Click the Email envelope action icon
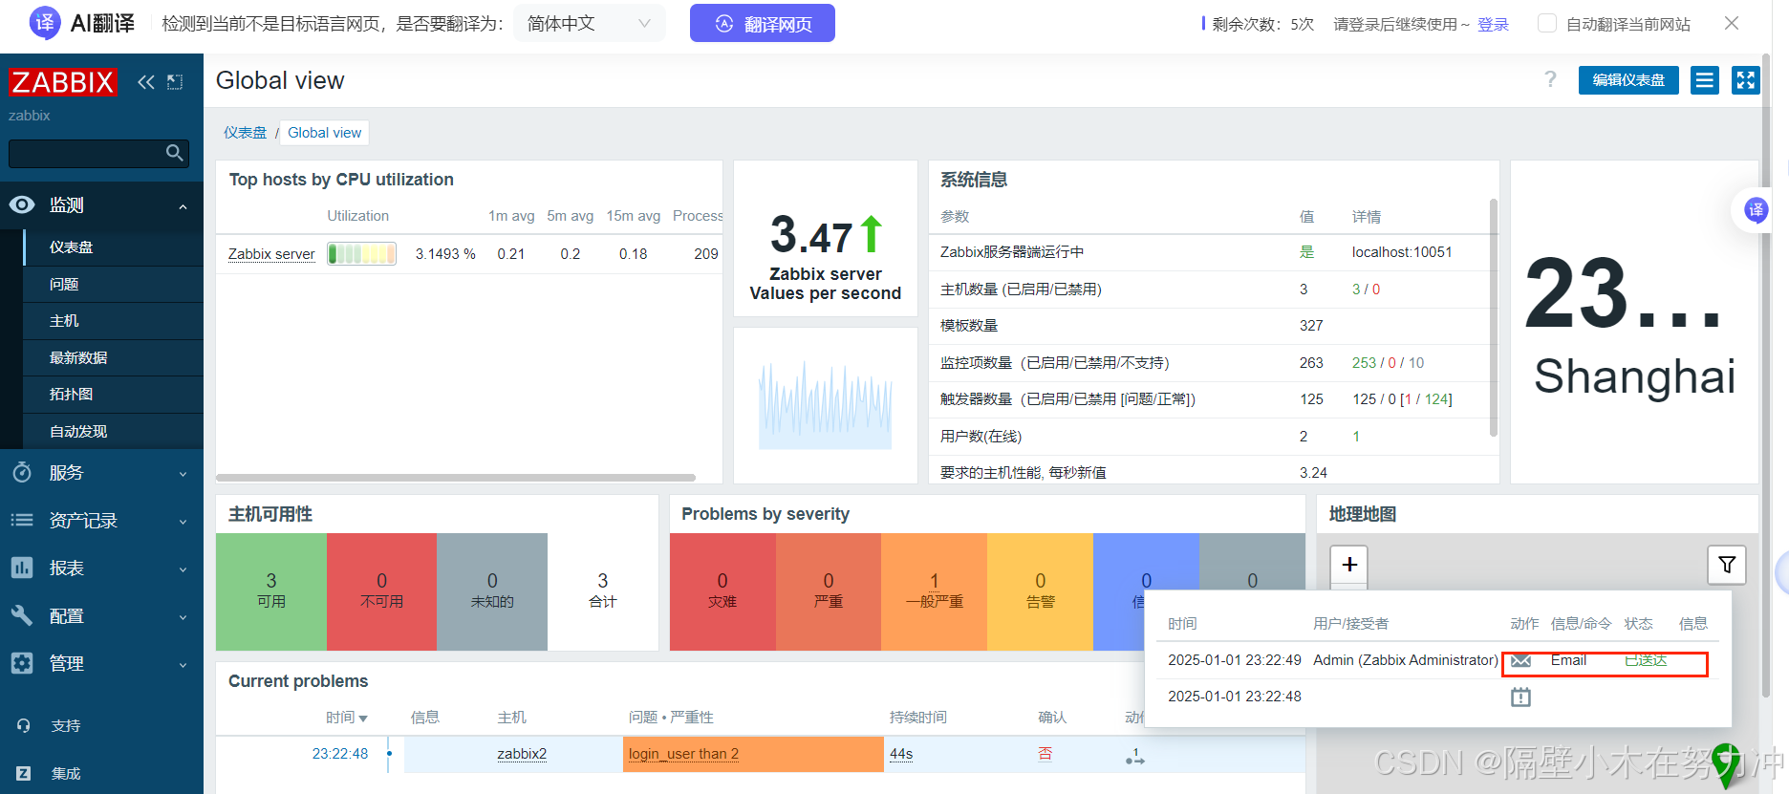The image size is (1789, 794). tap(1521, 661)
